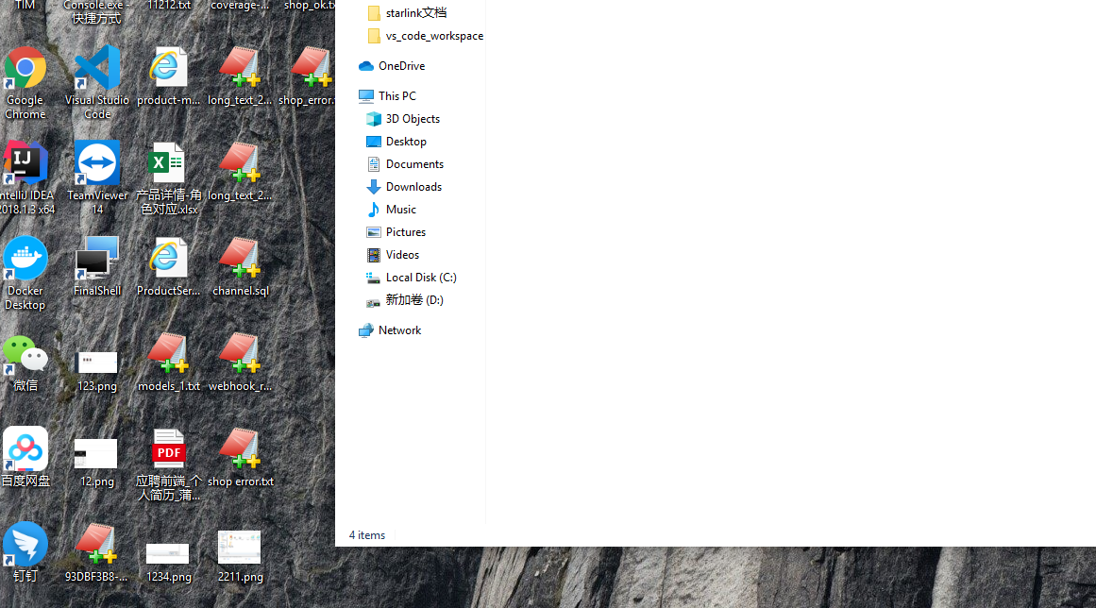Viewport: 1096px width, 608px height.
Task: Open 百度网盘 Baidu Netdisk shortcut
Action: pos(25,457)
